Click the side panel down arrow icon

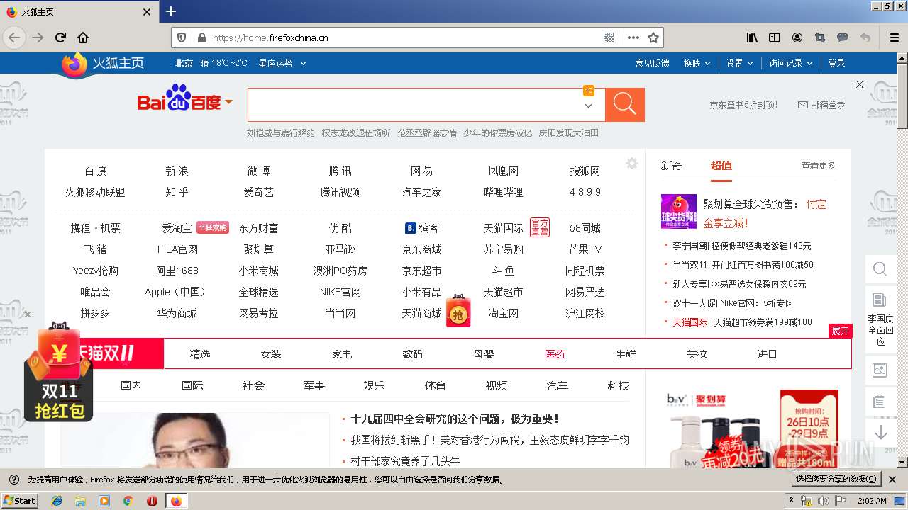click(x=880, y=433)
